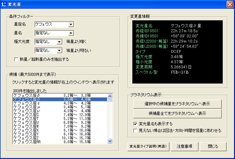
Task: Click the 注意事項 button
Action: 184,146
